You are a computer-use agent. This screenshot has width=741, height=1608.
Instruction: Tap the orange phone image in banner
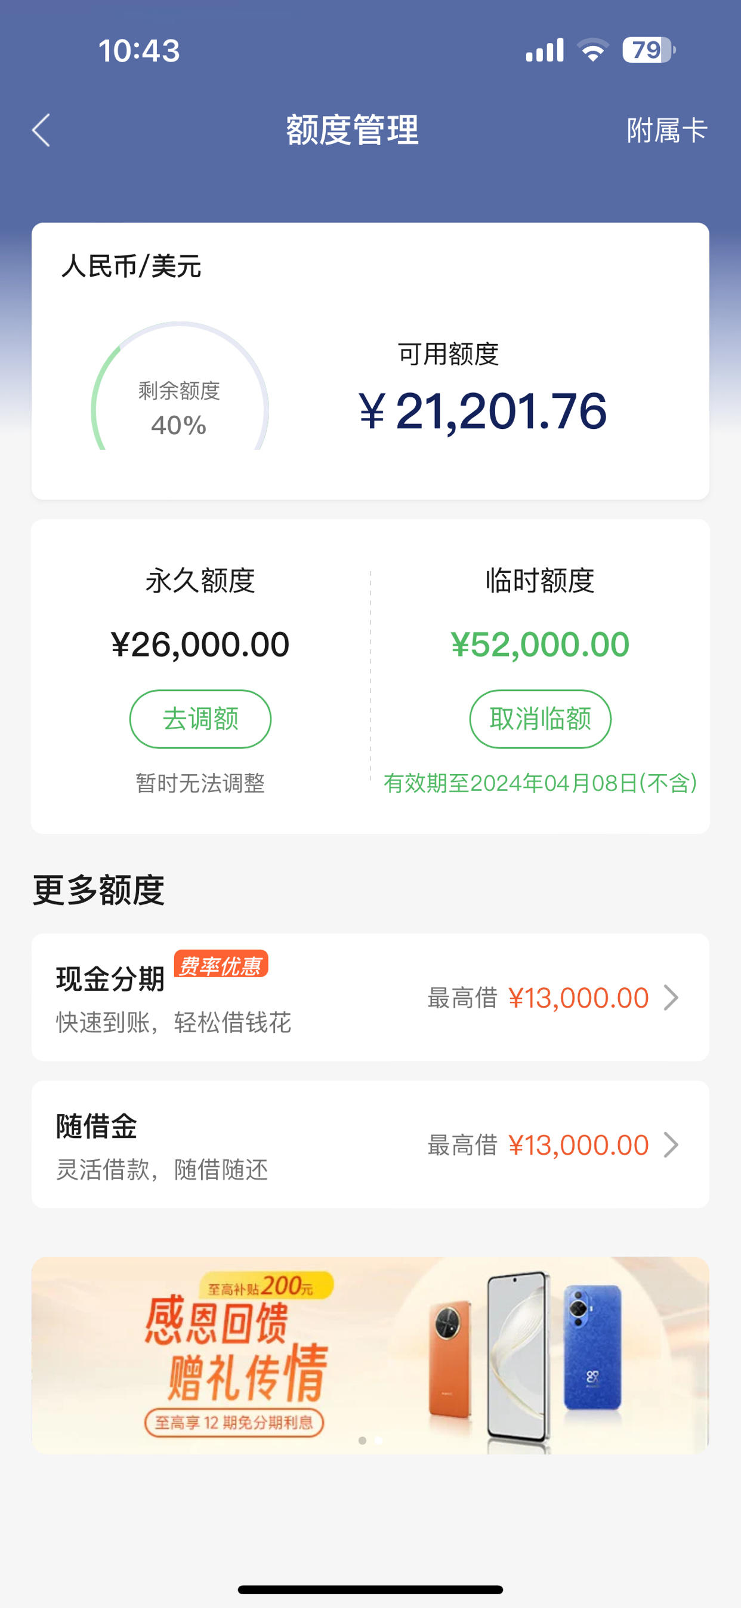450,1359
